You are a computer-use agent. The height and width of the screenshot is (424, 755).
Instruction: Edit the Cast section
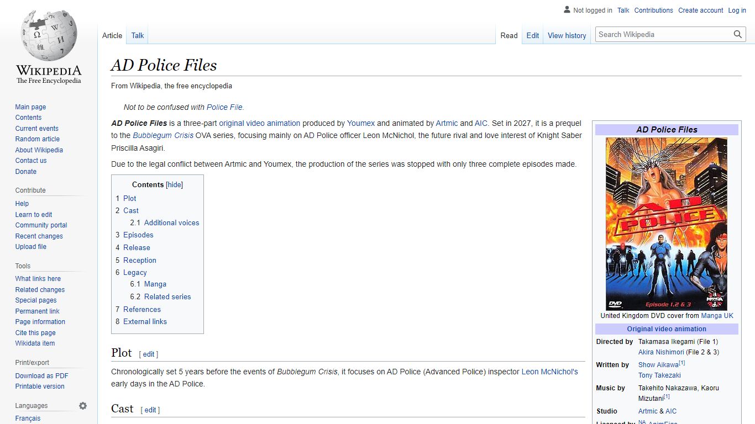pos(150,410)
